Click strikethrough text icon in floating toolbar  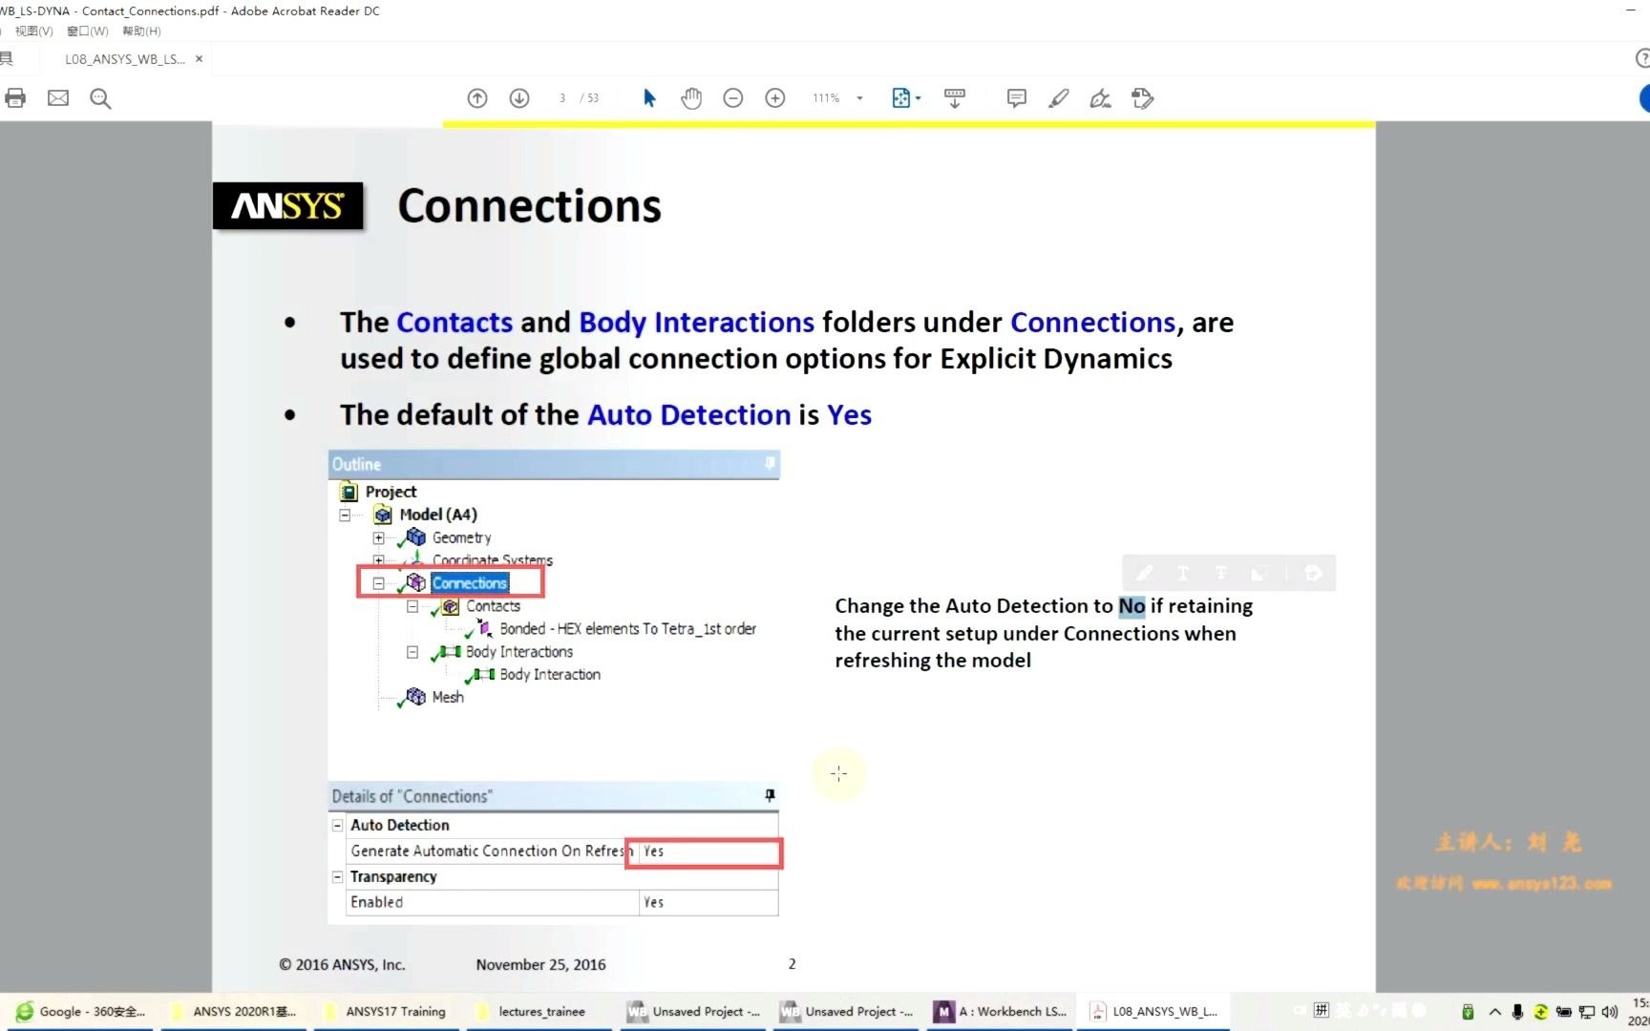pyautogui.click(x=1221, y=573)
